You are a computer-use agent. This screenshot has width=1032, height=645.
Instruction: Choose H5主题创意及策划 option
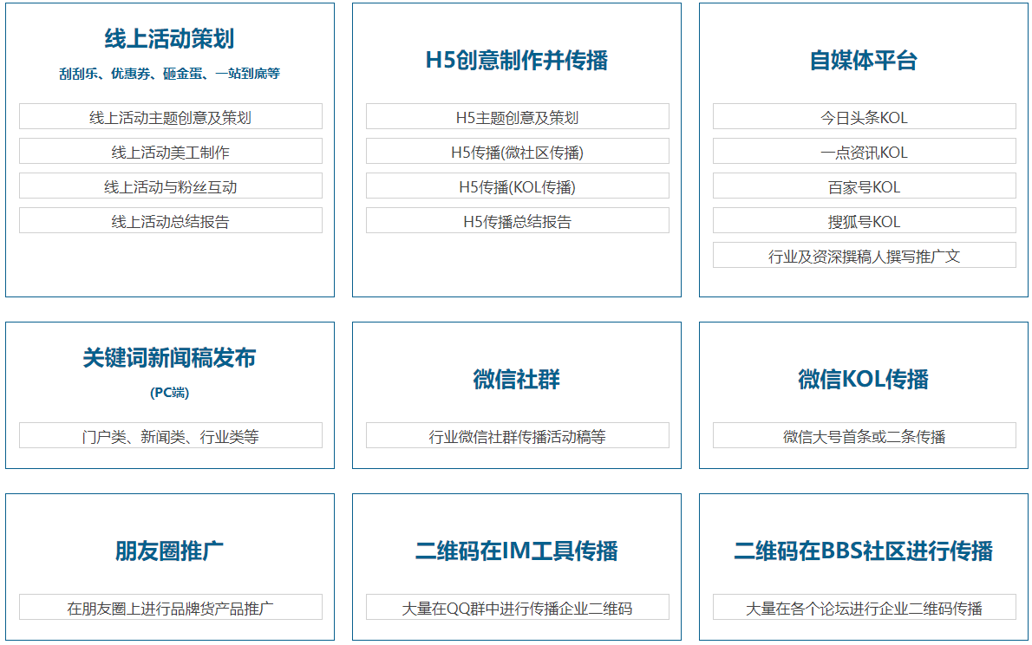point(517,117)
